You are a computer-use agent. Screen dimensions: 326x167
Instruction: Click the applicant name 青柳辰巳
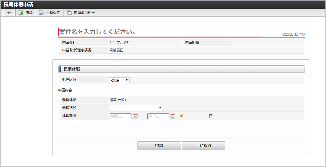click(x=116, y=50)
